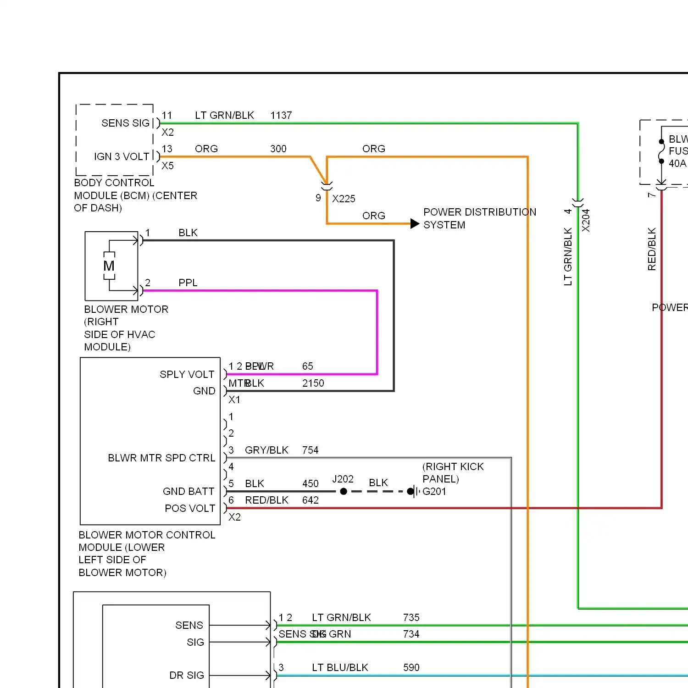Image resolution: width=688 pixels, height=688 pixels.
Task: Select "LT GRN/BLK" label next to 735
Action: point(342,618)
